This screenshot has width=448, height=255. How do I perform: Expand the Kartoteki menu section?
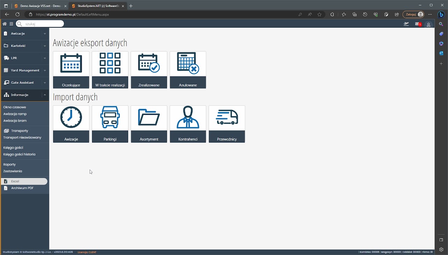24,46
